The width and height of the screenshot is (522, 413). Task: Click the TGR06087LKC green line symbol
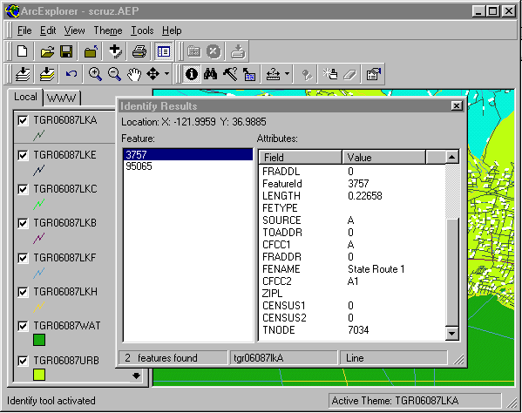click(39, 204)
